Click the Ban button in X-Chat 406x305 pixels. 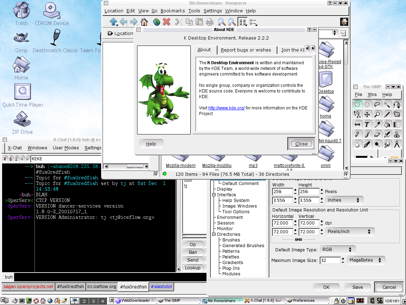[x=193, y=252]
